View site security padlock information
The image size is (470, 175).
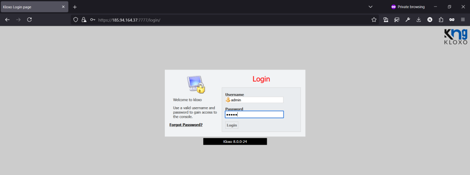coord(84,20)
